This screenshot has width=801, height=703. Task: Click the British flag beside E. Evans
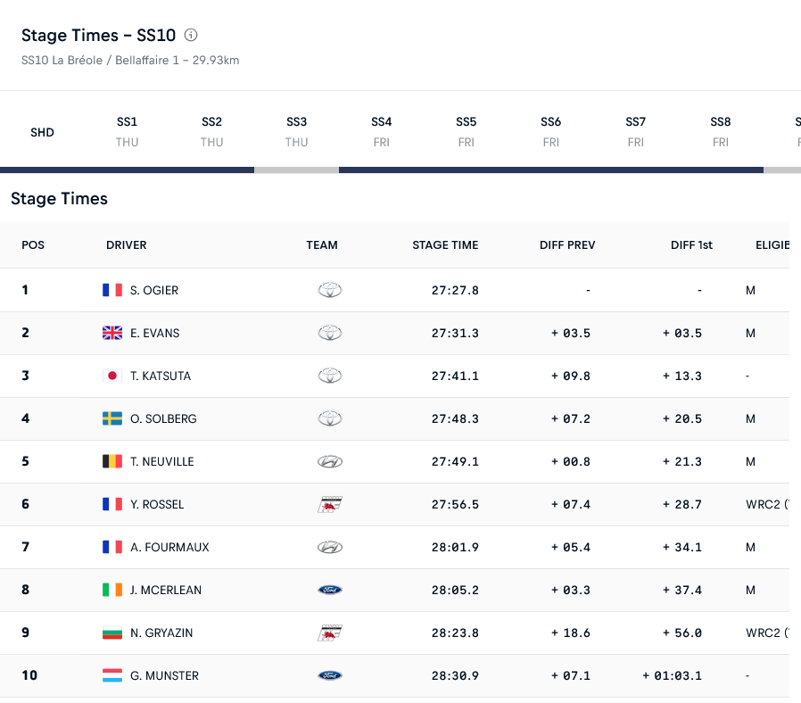[x=112, y=333]
